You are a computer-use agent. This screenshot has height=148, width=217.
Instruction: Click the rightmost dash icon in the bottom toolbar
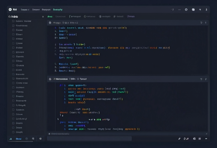(207, 139)
